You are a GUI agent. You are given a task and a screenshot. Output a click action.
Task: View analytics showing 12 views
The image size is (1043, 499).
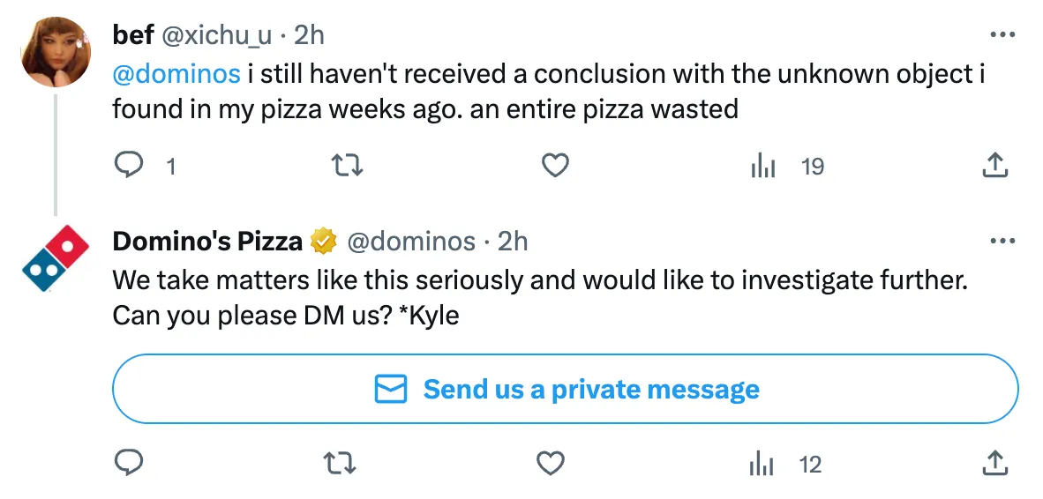click(784, 464)
